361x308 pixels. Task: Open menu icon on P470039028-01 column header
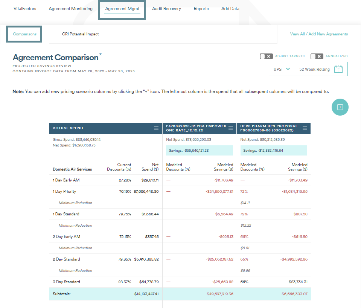tap(230, 128)
